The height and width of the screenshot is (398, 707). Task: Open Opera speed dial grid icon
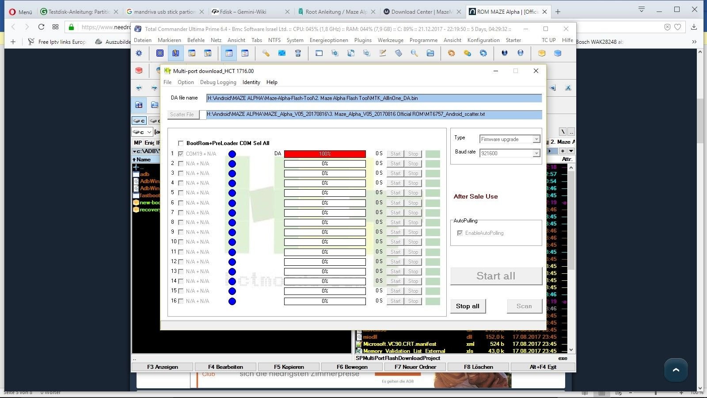pos(55,27)
